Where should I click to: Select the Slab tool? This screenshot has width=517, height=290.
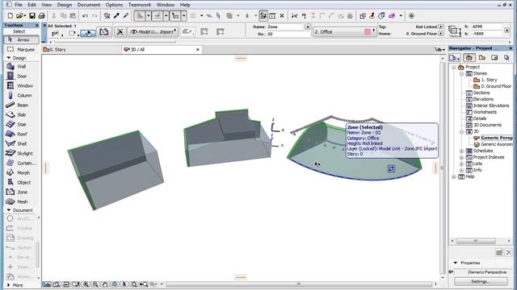click(21, 114)
